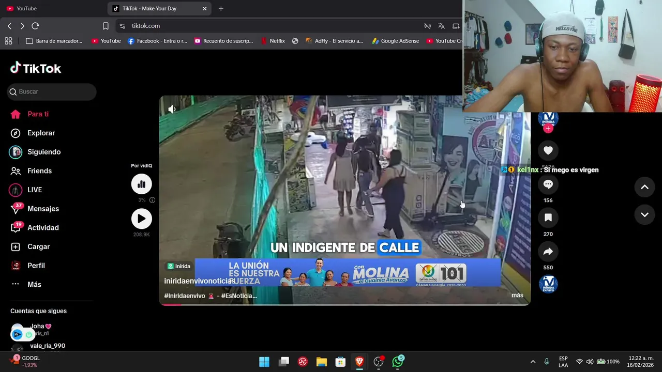Open the Friends section

[31, 171]
